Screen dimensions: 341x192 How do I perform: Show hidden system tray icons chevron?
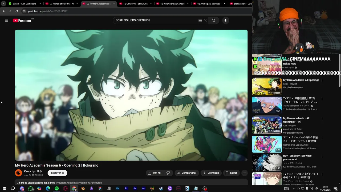pos(294,189)
